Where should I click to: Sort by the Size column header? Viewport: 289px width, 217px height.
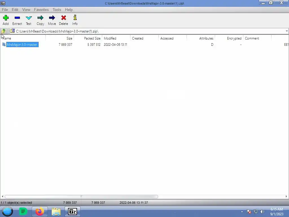click(60, 38)
